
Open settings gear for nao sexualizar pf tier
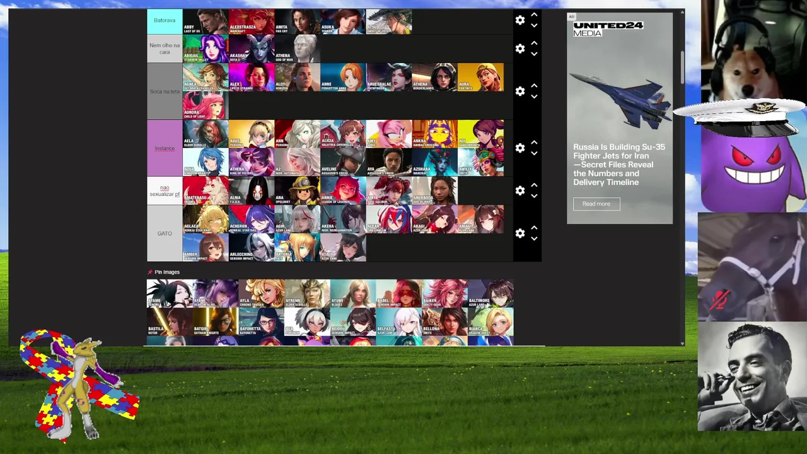click(x=520, y=190)
